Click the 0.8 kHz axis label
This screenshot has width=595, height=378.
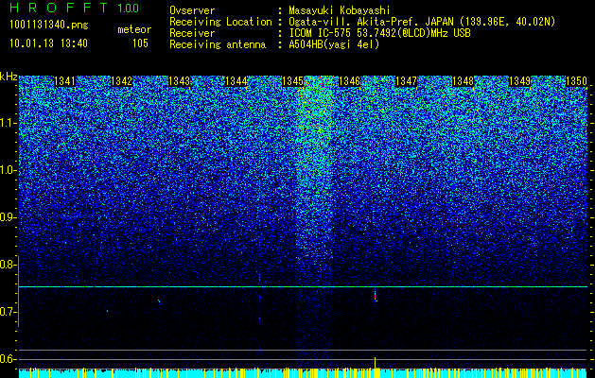8,265
